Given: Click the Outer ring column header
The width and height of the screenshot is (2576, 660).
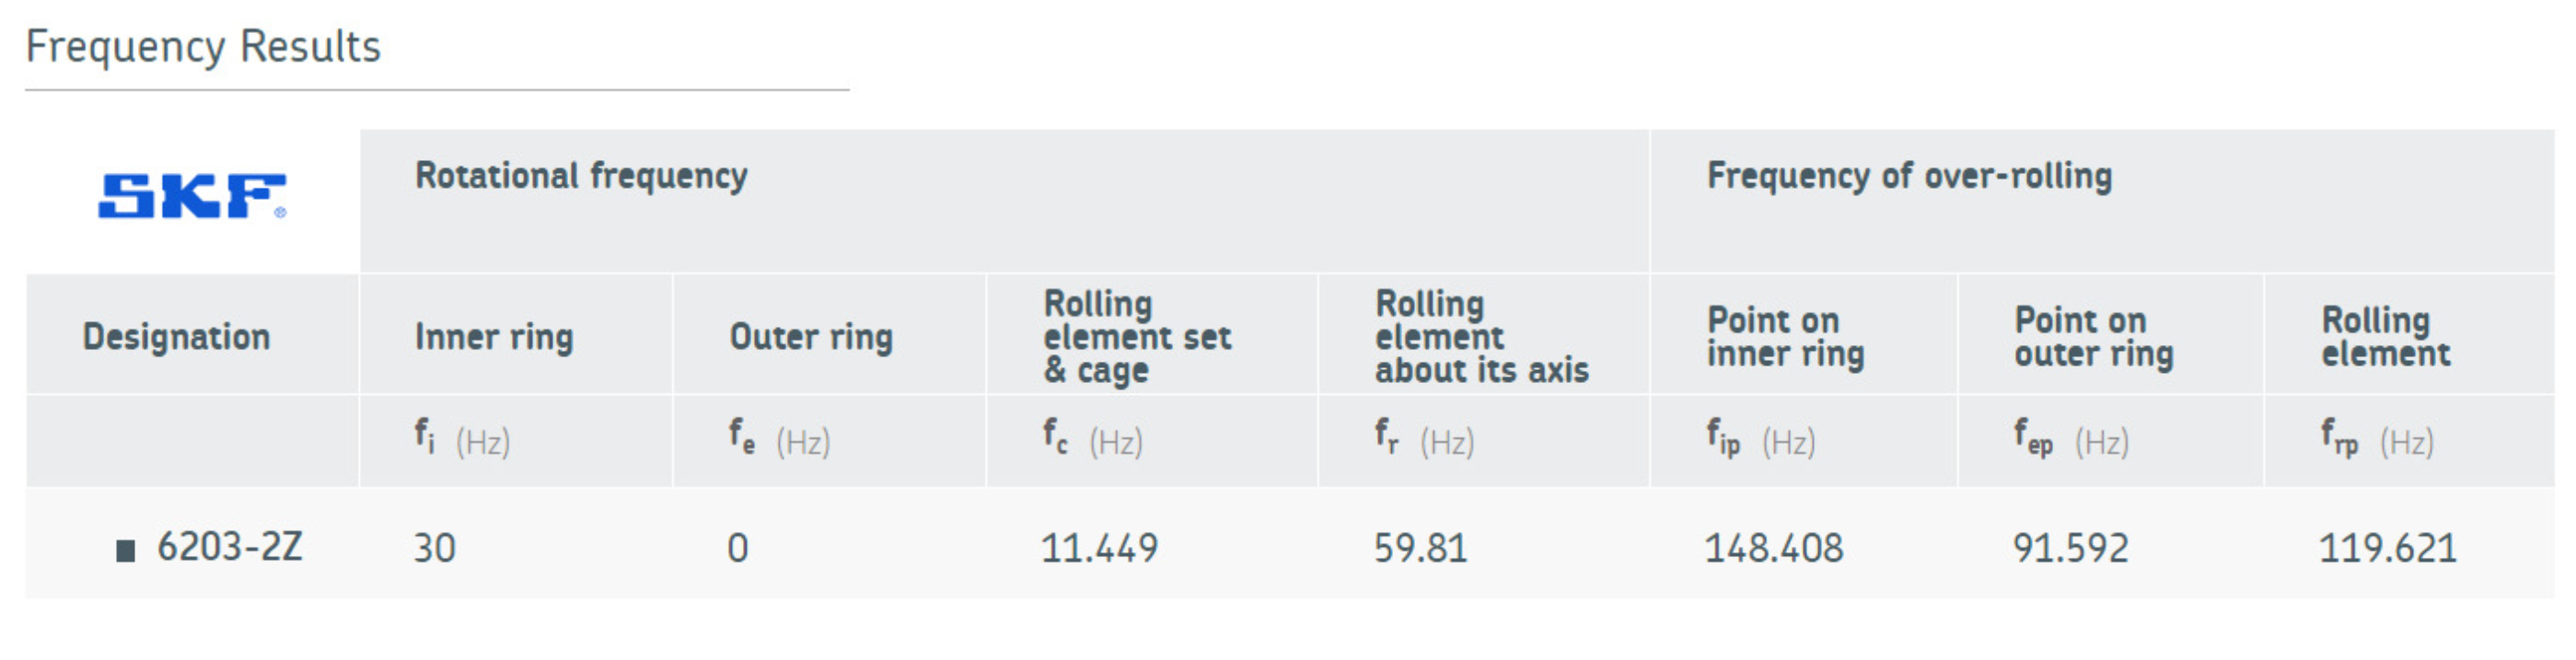Looking at the screenshot, I should pyautogui.click(x=811, y=337).
